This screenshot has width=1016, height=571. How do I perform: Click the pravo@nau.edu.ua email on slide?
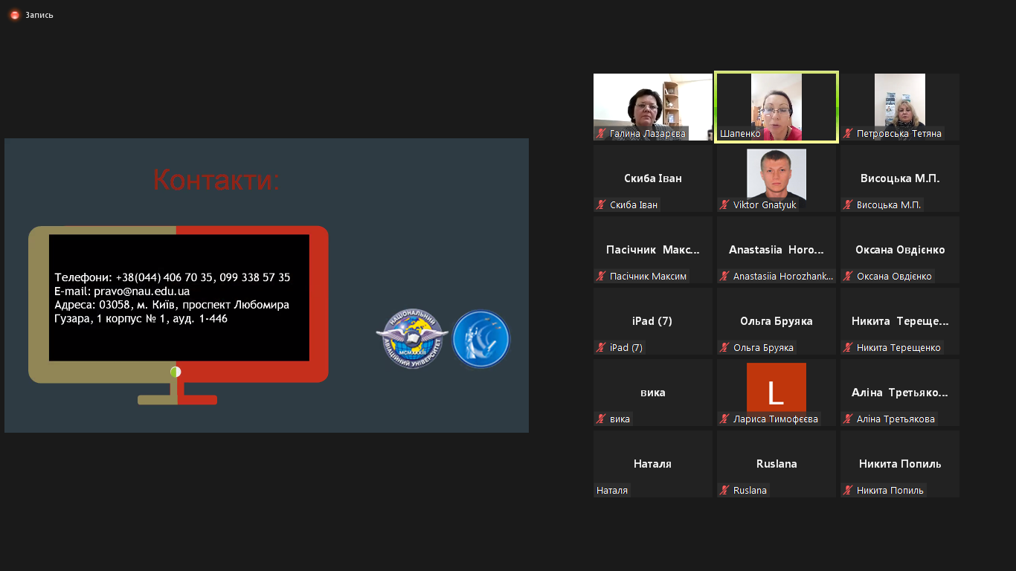tap(141, 291)
